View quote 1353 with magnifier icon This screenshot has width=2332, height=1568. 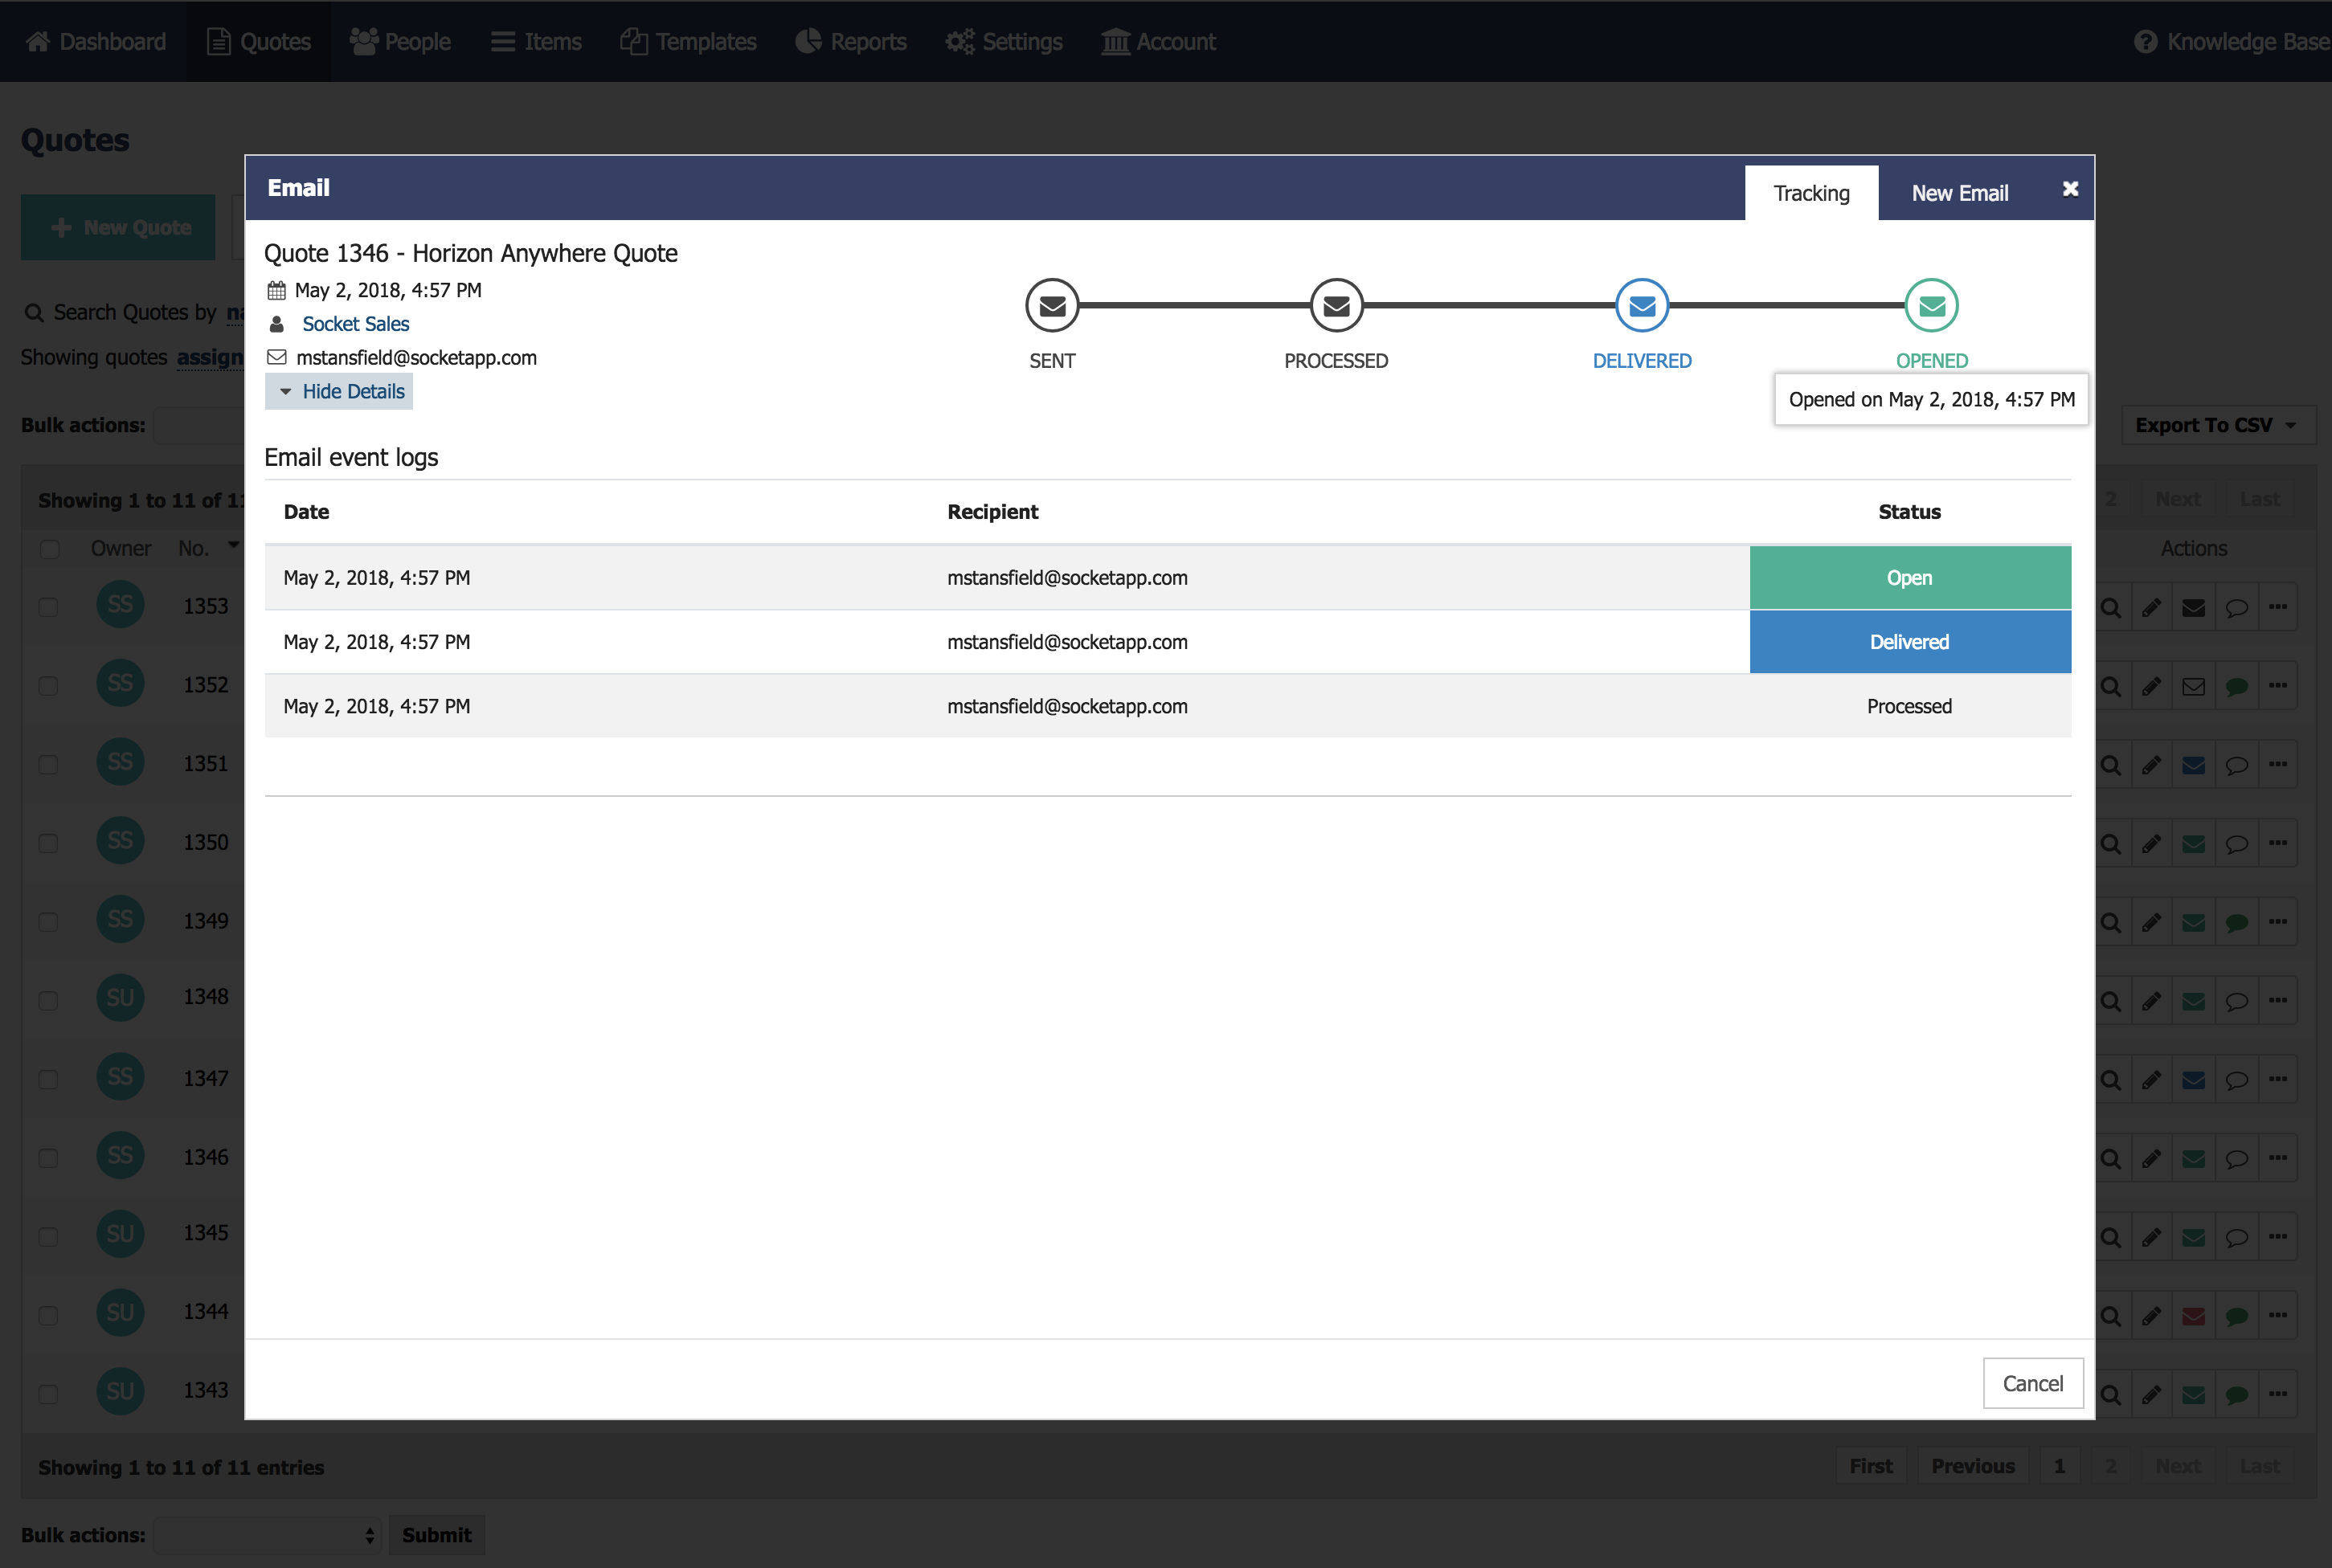2111,607
